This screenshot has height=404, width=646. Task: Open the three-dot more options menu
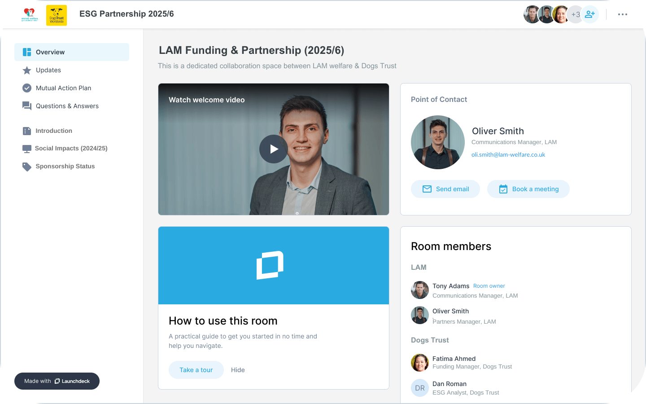point(623,14)
